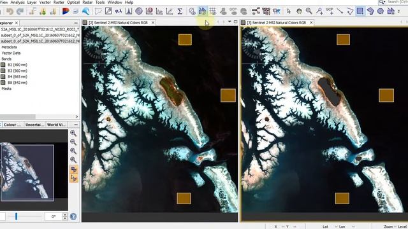Open the red-blue RGB image window tool

tap(66, 11)
